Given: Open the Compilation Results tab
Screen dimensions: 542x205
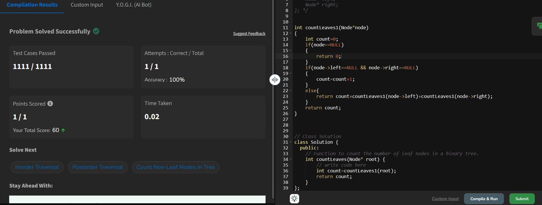Looking at the screenshot, I should coord(33,5).
